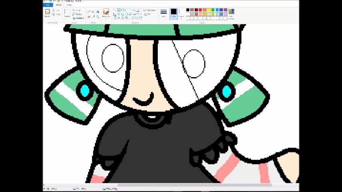342x192 pixels.
Task: Switch to the Home ribbon tab
Action: pos(58,4)
